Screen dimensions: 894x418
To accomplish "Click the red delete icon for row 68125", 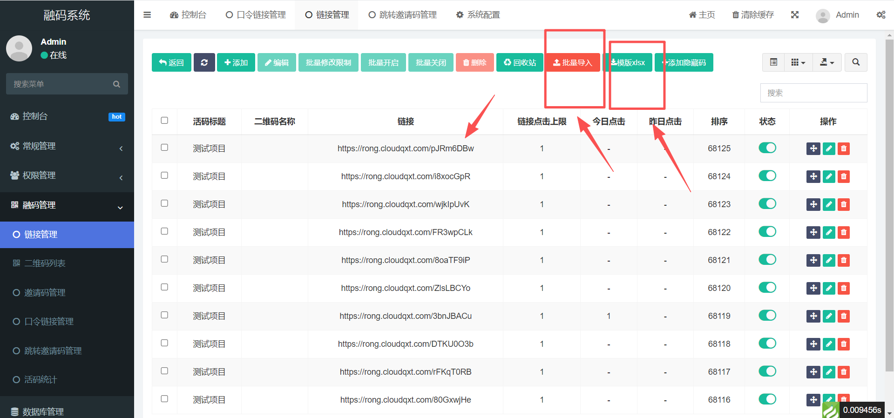I will (844, 148).
